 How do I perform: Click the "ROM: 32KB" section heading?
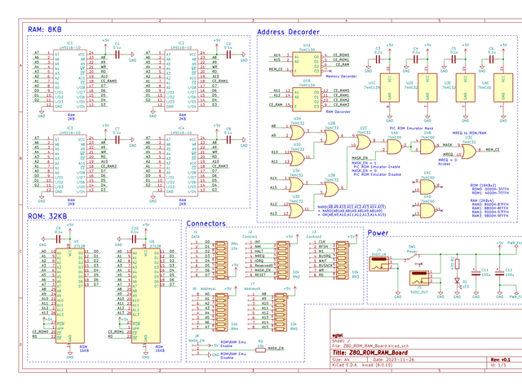(x=47, y=215)
